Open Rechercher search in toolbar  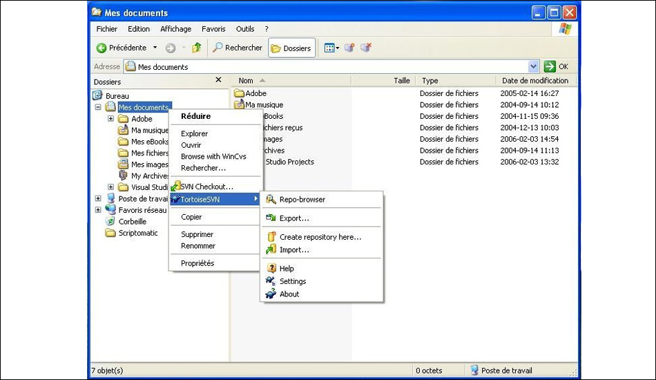[x=238, y=48]
